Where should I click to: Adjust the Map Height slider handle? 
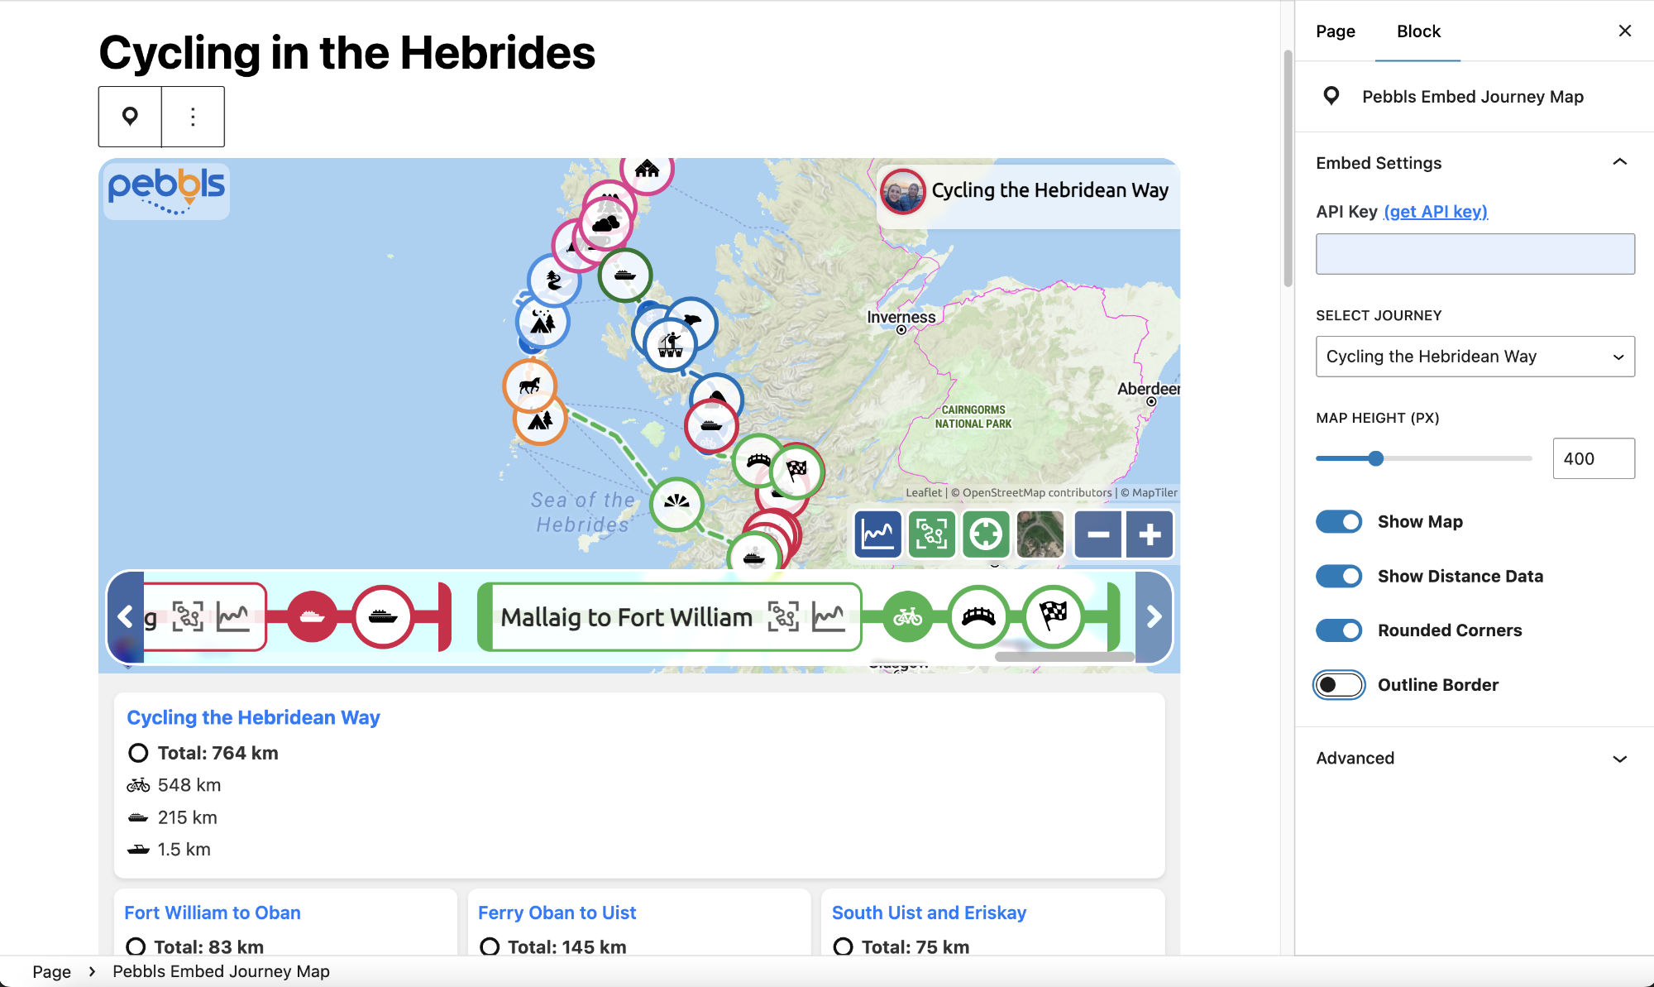pos(1375,458)
